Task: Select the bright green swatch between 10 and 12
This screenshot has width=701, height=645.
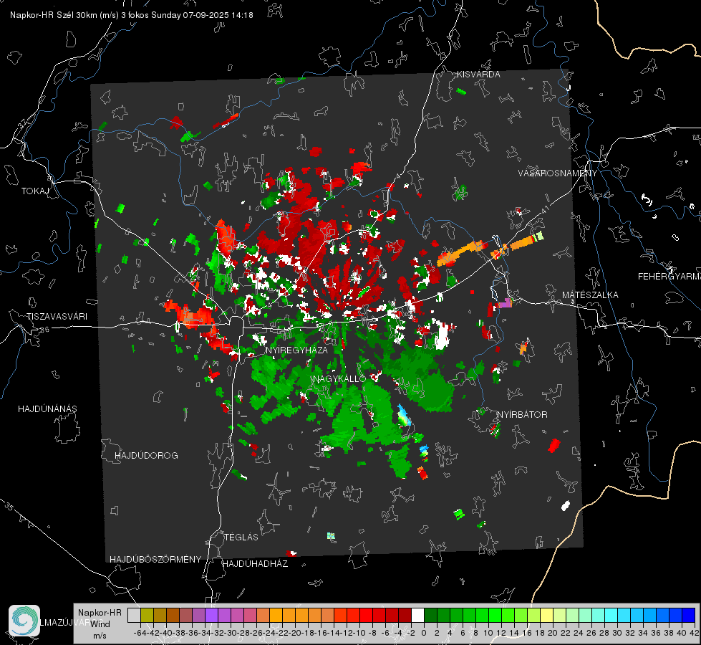Action: click(x=495, y=616)
